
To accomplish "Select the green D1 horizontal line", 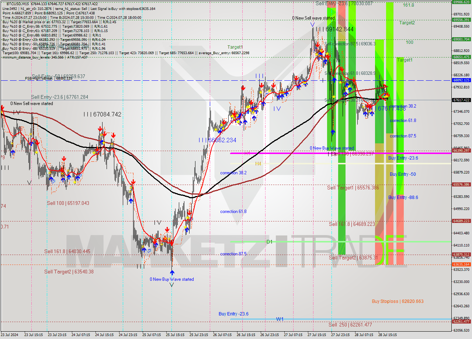I will click(x=340, y=242).
